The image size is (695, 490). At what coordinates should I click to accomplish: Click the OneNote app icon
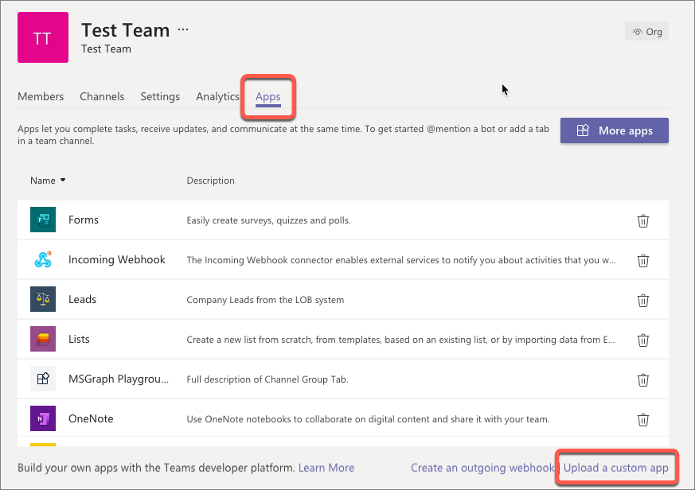[43, 418]
